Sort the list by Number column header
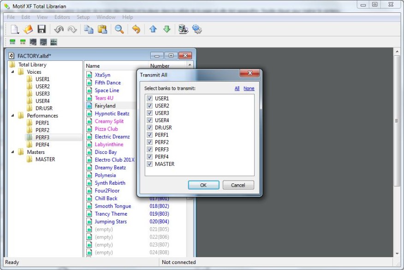Image resolution: width=404 pixels, height=270 pixels. (167, 65)
